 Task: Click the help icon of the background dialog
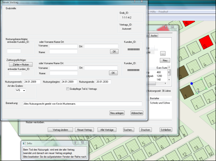point(165,27)
